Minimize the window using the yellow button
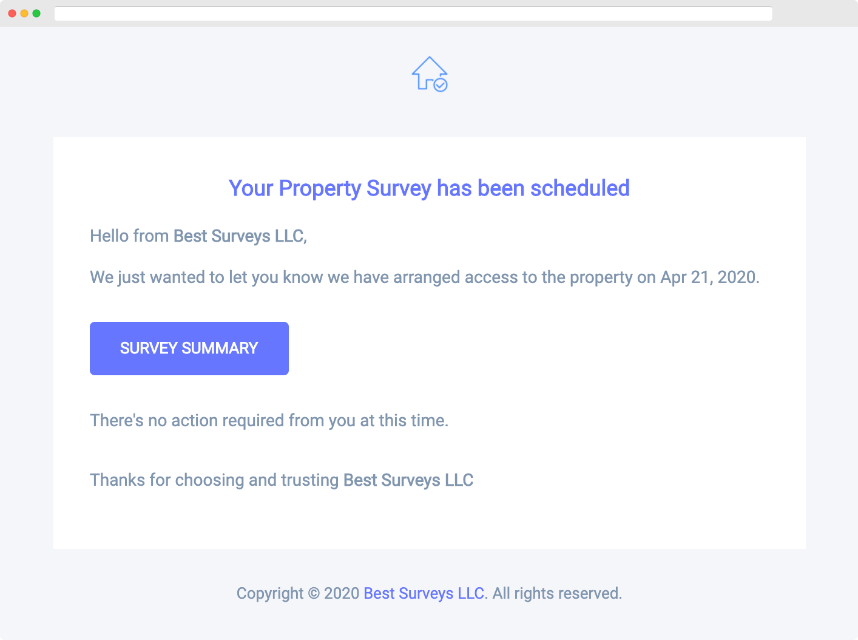The image size is (858, 640). [24, 13]
